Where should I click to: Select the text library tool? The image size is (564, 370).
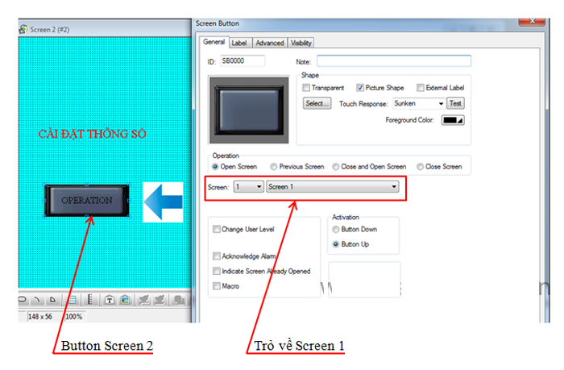pos(110,299)
